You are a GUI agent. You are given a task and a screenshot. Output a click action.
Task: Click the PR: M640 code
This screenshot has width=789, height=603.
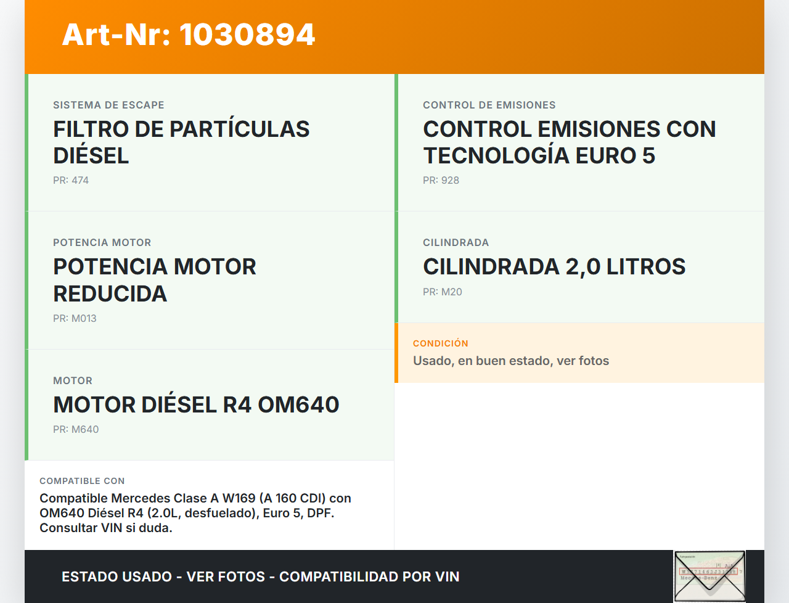click(x=76, y=430)
